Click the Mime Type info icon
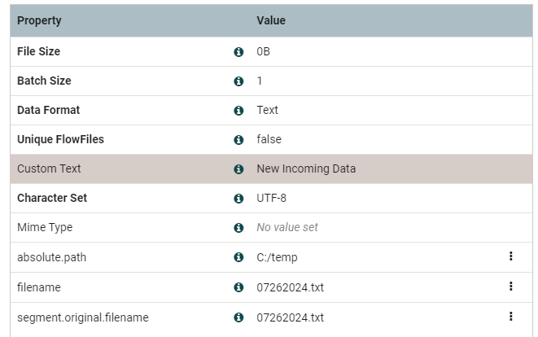 pyautogui.click(x=238, y=228)
